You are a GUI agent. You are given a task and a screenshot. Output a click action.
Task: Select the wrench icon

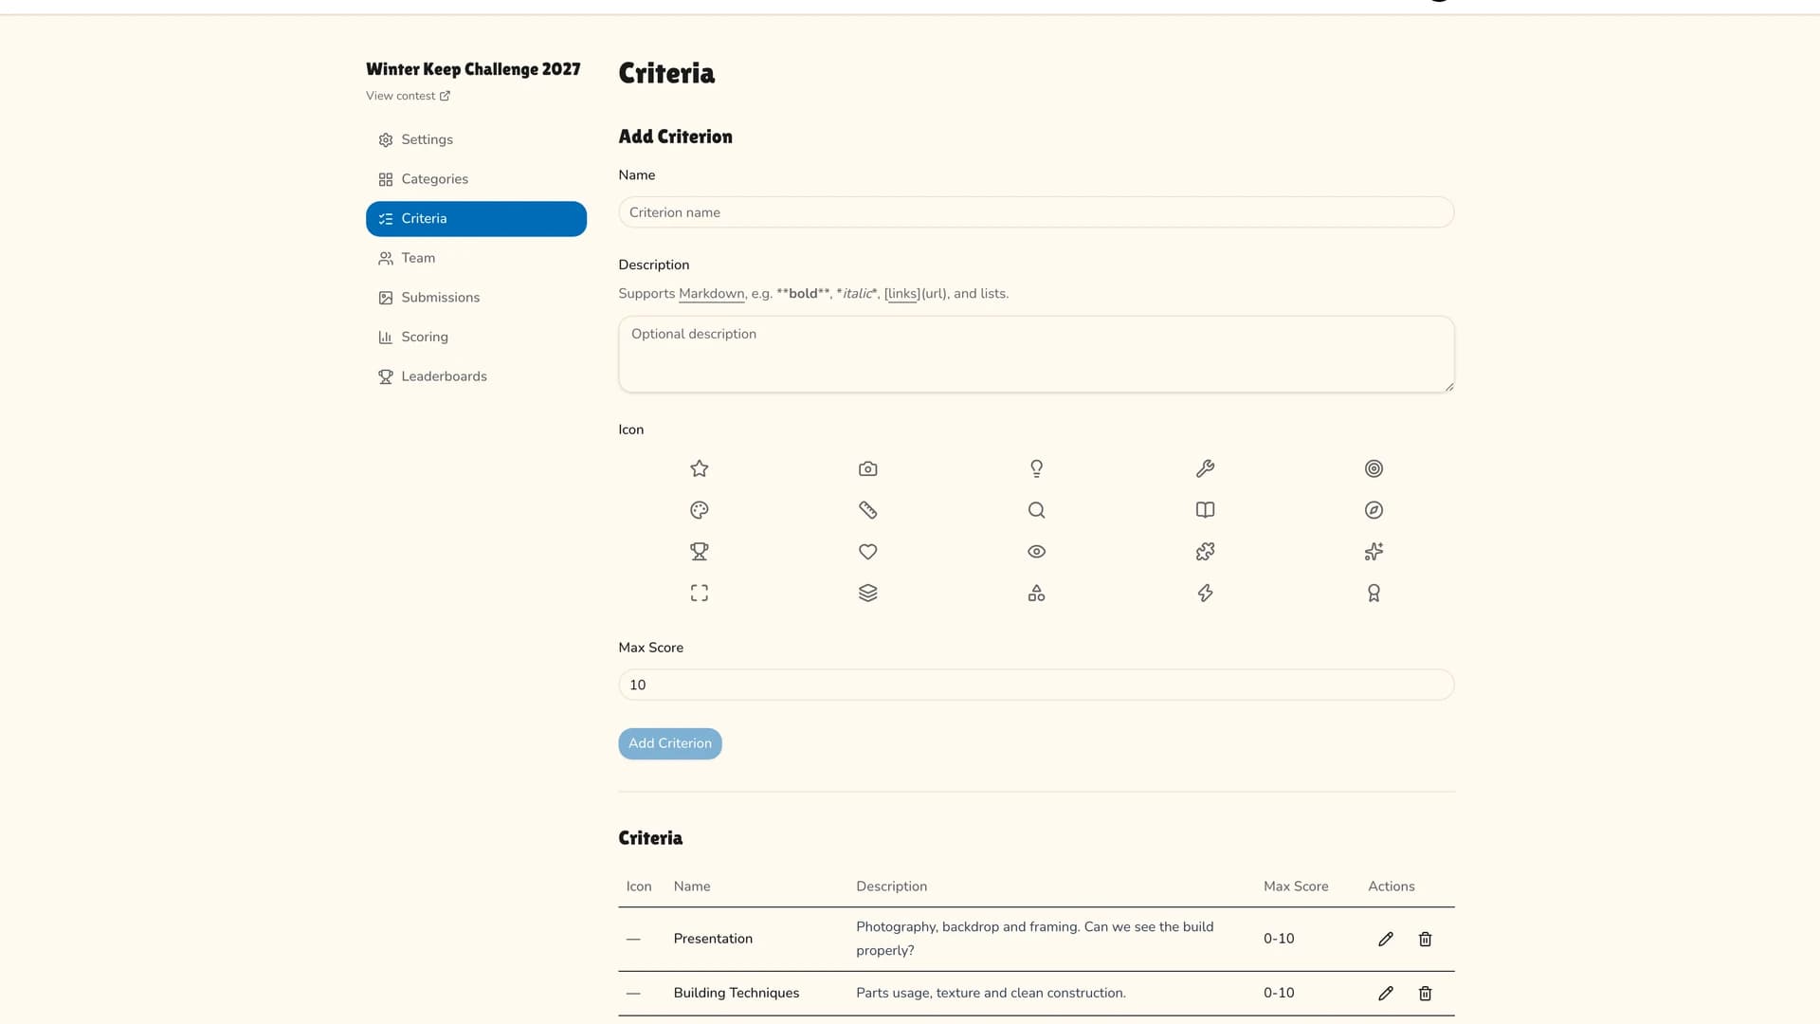[x=1205, y=468]
